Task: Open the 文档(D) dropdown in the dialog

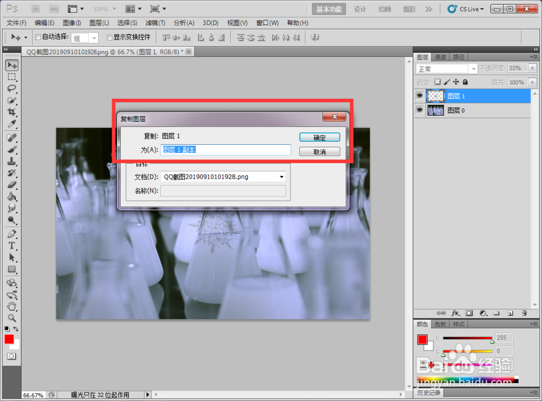Action: pos(281,176)
